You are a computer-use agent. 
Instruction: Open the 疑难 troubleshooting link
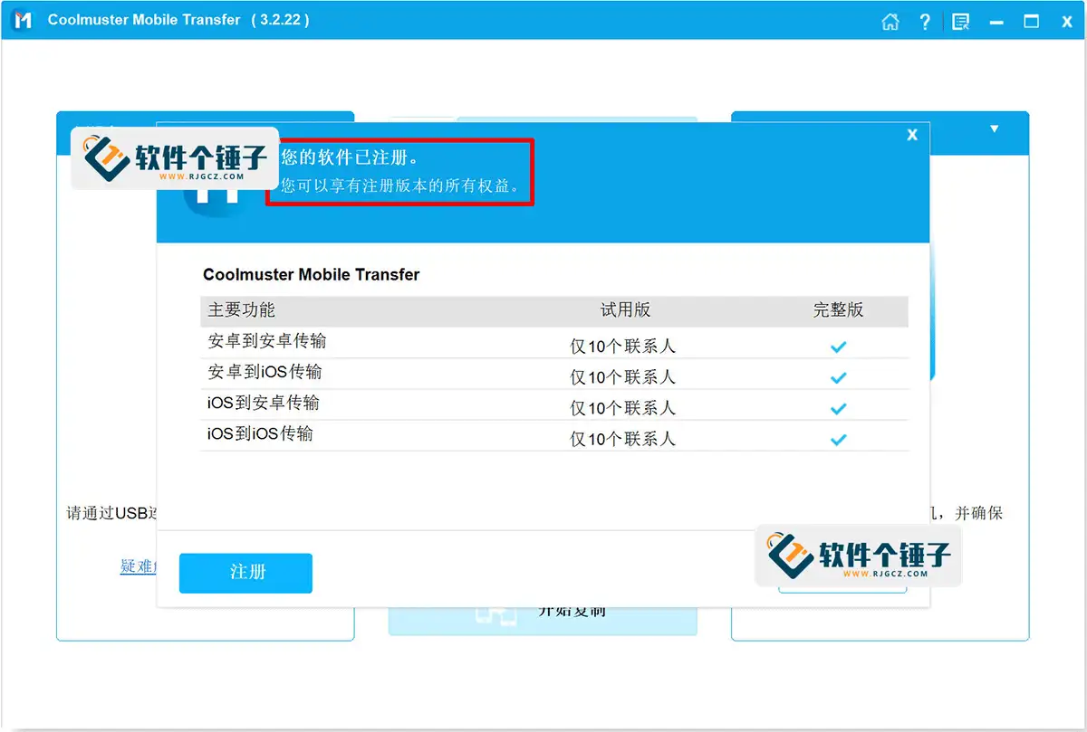pyautogui.click(x=139, y=566)
